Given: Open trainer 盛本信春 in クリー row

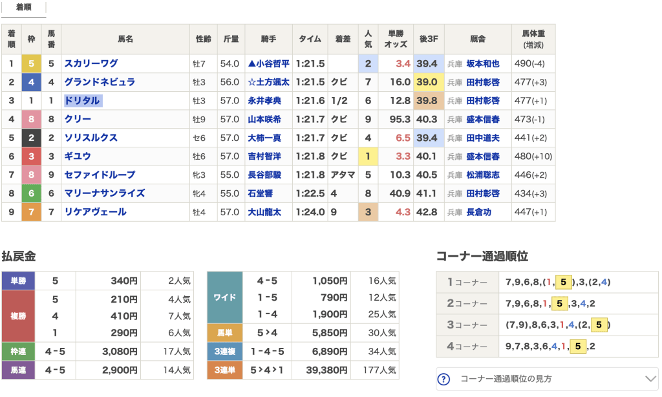Looking at the screenshot, I should pos(483,120).
